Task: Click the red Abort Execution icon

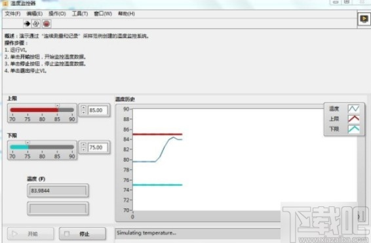Action: pyautogui.click(x=47, y=24)
